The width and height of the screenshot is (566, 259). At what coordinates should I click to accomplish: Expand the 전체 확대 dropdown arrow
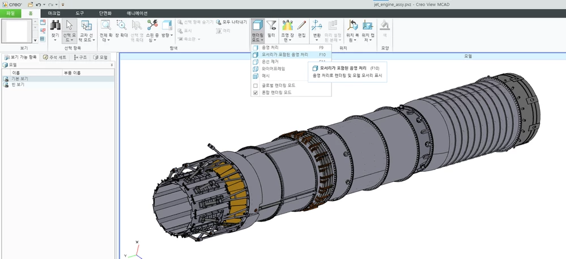(x=108, y=40)
